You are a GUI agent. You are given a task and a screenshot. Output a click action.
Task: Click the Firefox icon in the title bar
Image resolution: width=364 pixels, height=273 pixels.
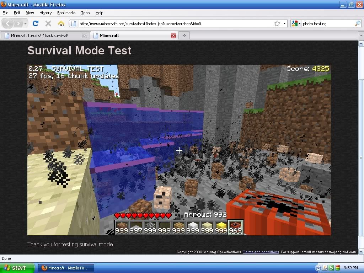coord(4,4)
